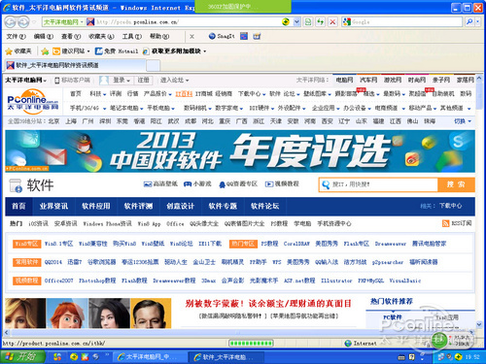Click the browser back arrow button
486x364 pixels.
(x=10, y=22)
